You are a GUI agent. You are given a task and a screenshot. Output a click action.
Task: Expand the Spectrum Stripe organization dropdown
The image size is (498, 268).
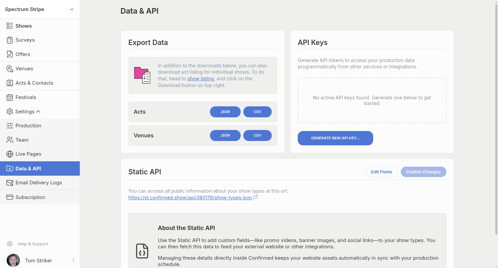72,9
